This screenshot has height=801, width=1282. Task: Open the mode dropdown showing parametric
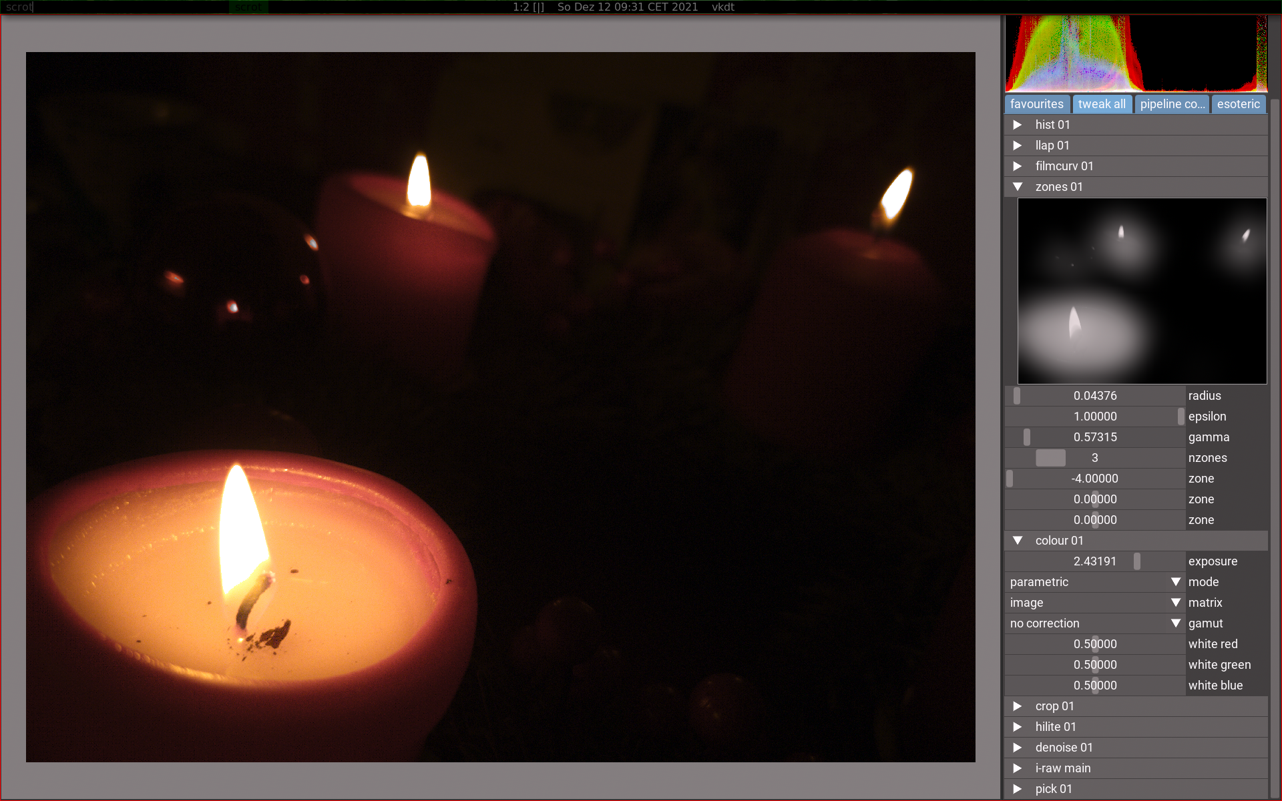(1095, 582)
